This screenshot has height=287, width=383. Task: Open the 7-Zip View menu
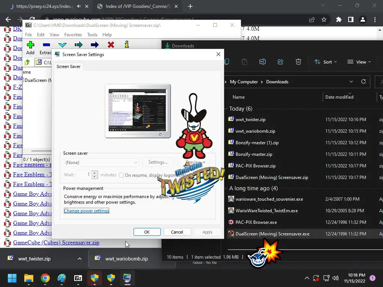[54, 35]
